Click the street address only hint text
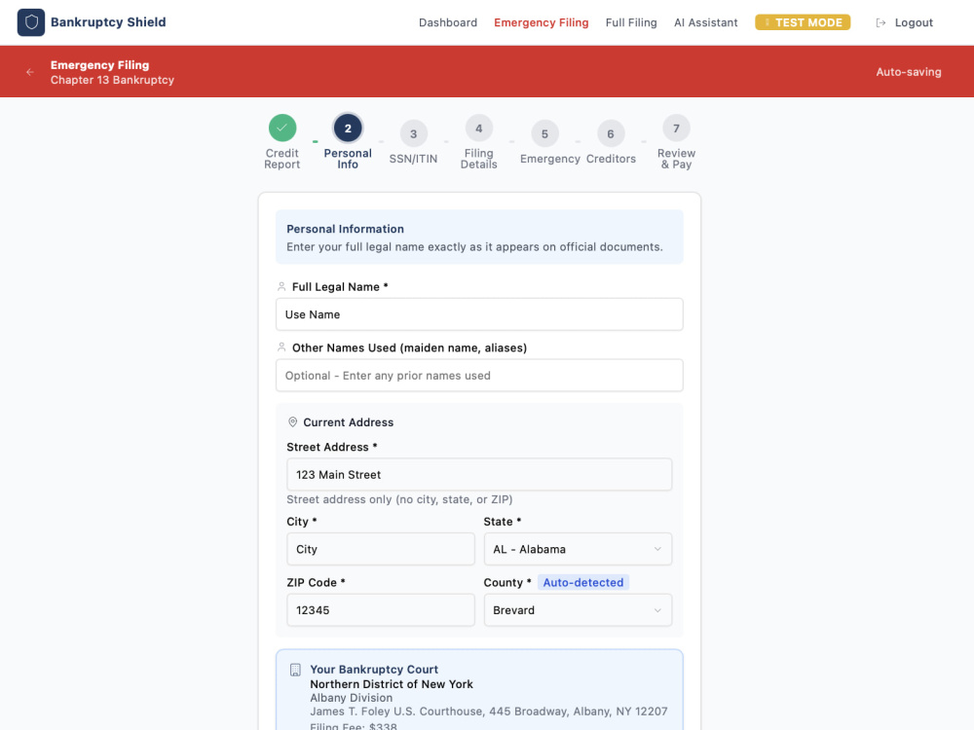This screenshot has height=730, width=974. 399,499
